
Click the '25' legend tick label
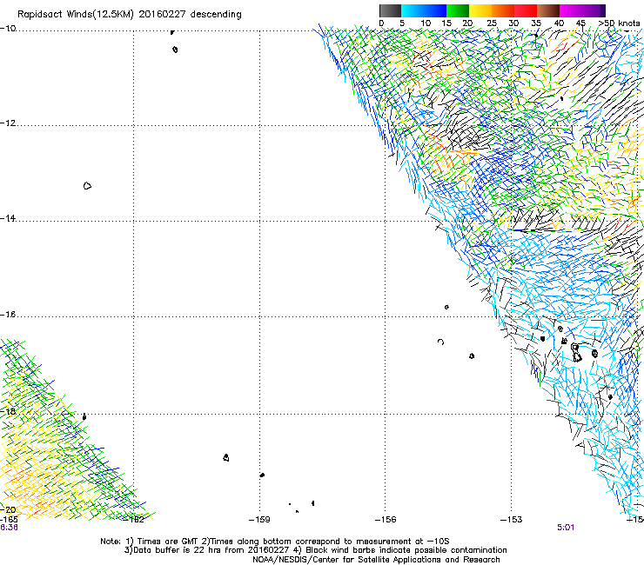click(x=492, y=23)
